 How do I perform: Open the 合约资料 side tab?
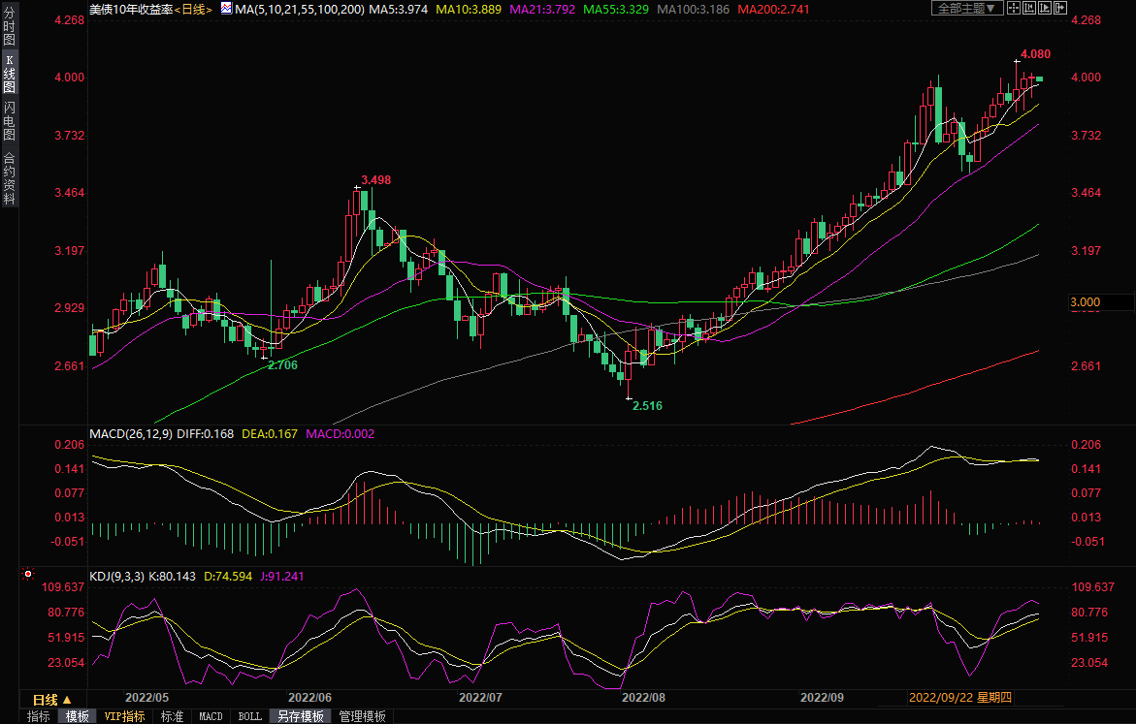[9, 177]
